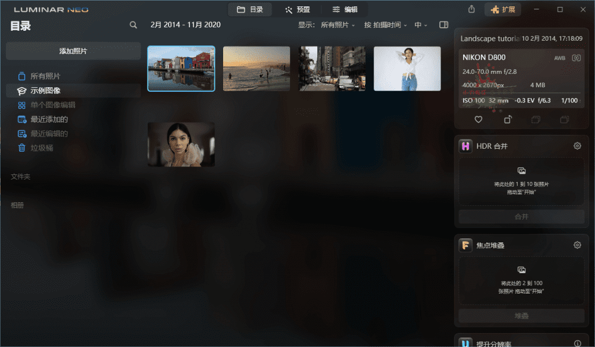595x347 pixels.
Task: Click the 合并 button in HDR panel
Action: click(x=521, y=216)
